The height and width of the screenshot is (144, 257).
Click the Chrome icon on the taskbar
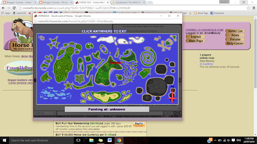point(119,140)
